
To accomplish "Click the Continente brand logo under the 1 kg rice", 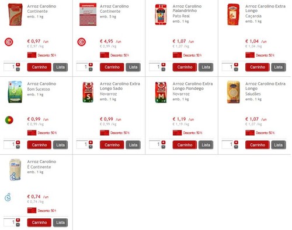I will pyautogui.click(x=9, y=42).
